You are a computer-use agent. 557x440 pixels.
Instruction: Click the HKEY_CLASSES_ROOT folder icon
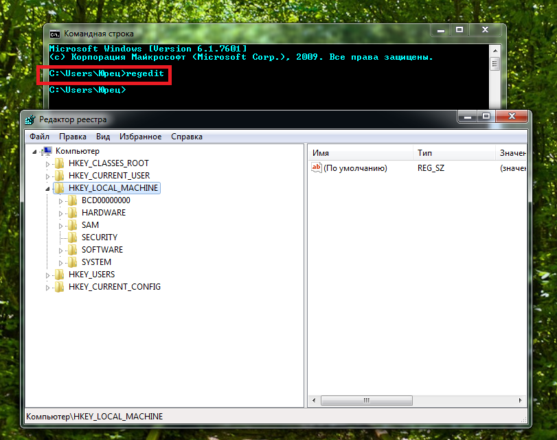coord(59,163)
